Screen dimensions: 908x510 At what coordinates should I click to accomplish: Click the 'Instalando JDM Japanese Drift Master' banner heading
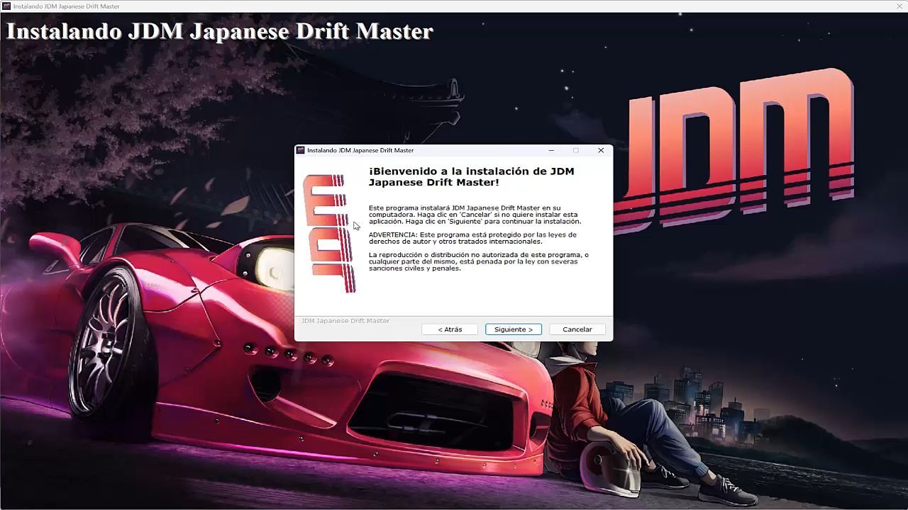tap(220, 31)
